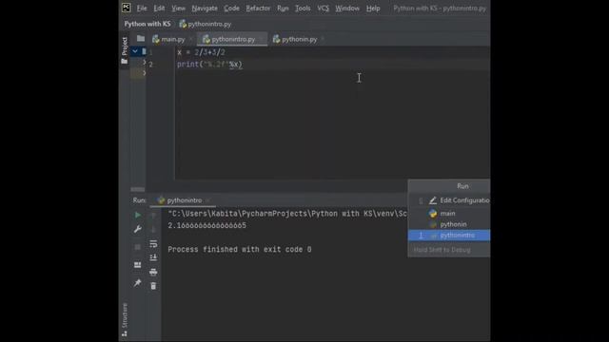Click output value 2.1666666666666665

[x=207, y=226]
